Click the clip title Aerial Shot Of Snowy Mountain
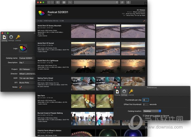This screenshot has width=191, height=137. [x=49, y=26]
